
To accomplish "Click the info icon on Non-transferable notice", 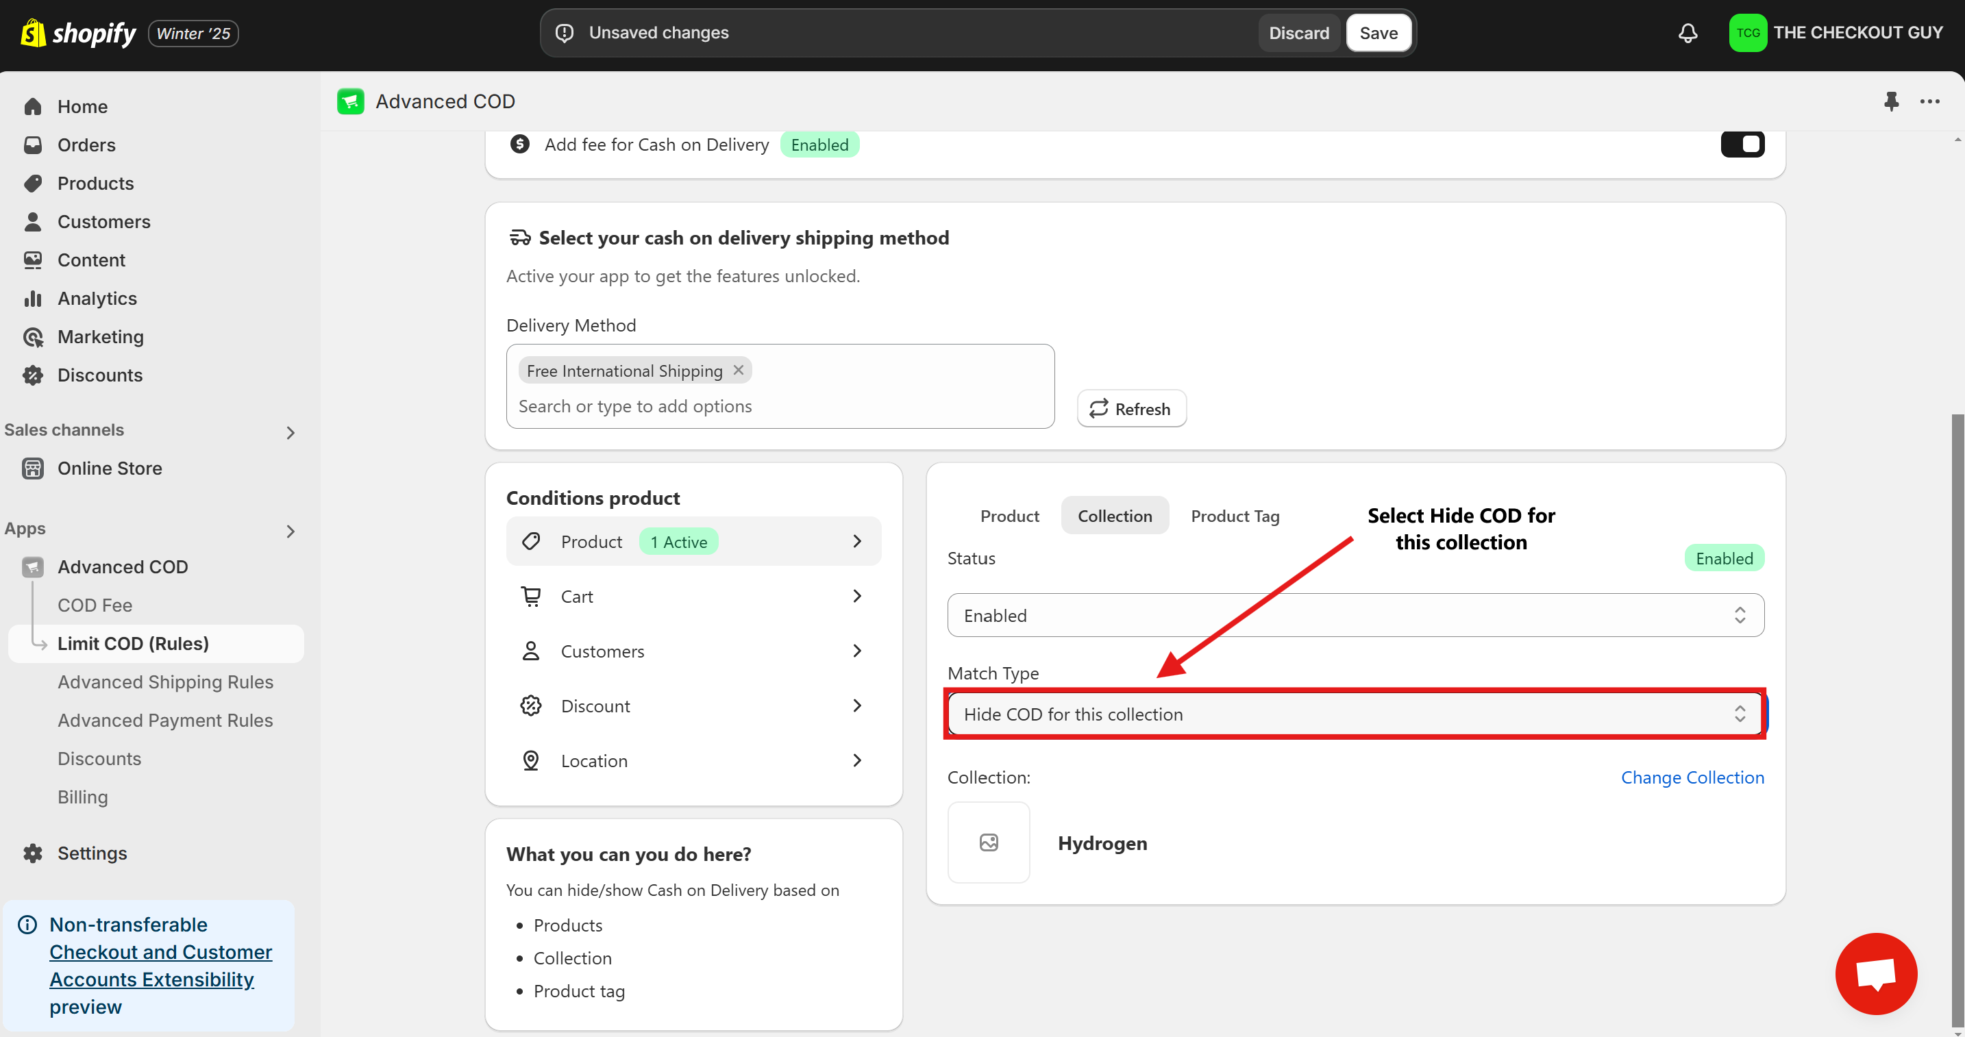I will point(27,924).
